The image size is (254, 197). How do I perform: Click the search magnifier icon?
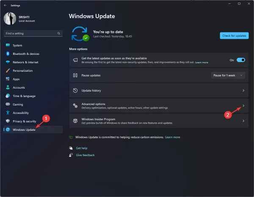pos(59,33)
